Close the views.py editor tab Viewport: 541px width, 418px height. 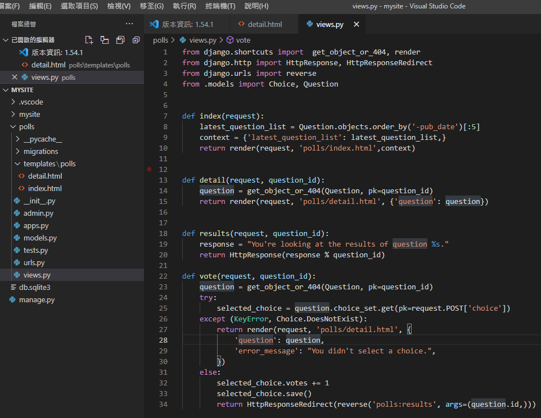(x=356, y=25)
